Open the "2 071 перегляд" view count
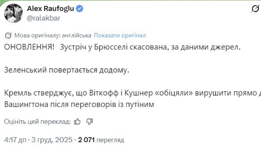This screenshot has height=148, width=261. pyautogui.click(x=101, y=140)
